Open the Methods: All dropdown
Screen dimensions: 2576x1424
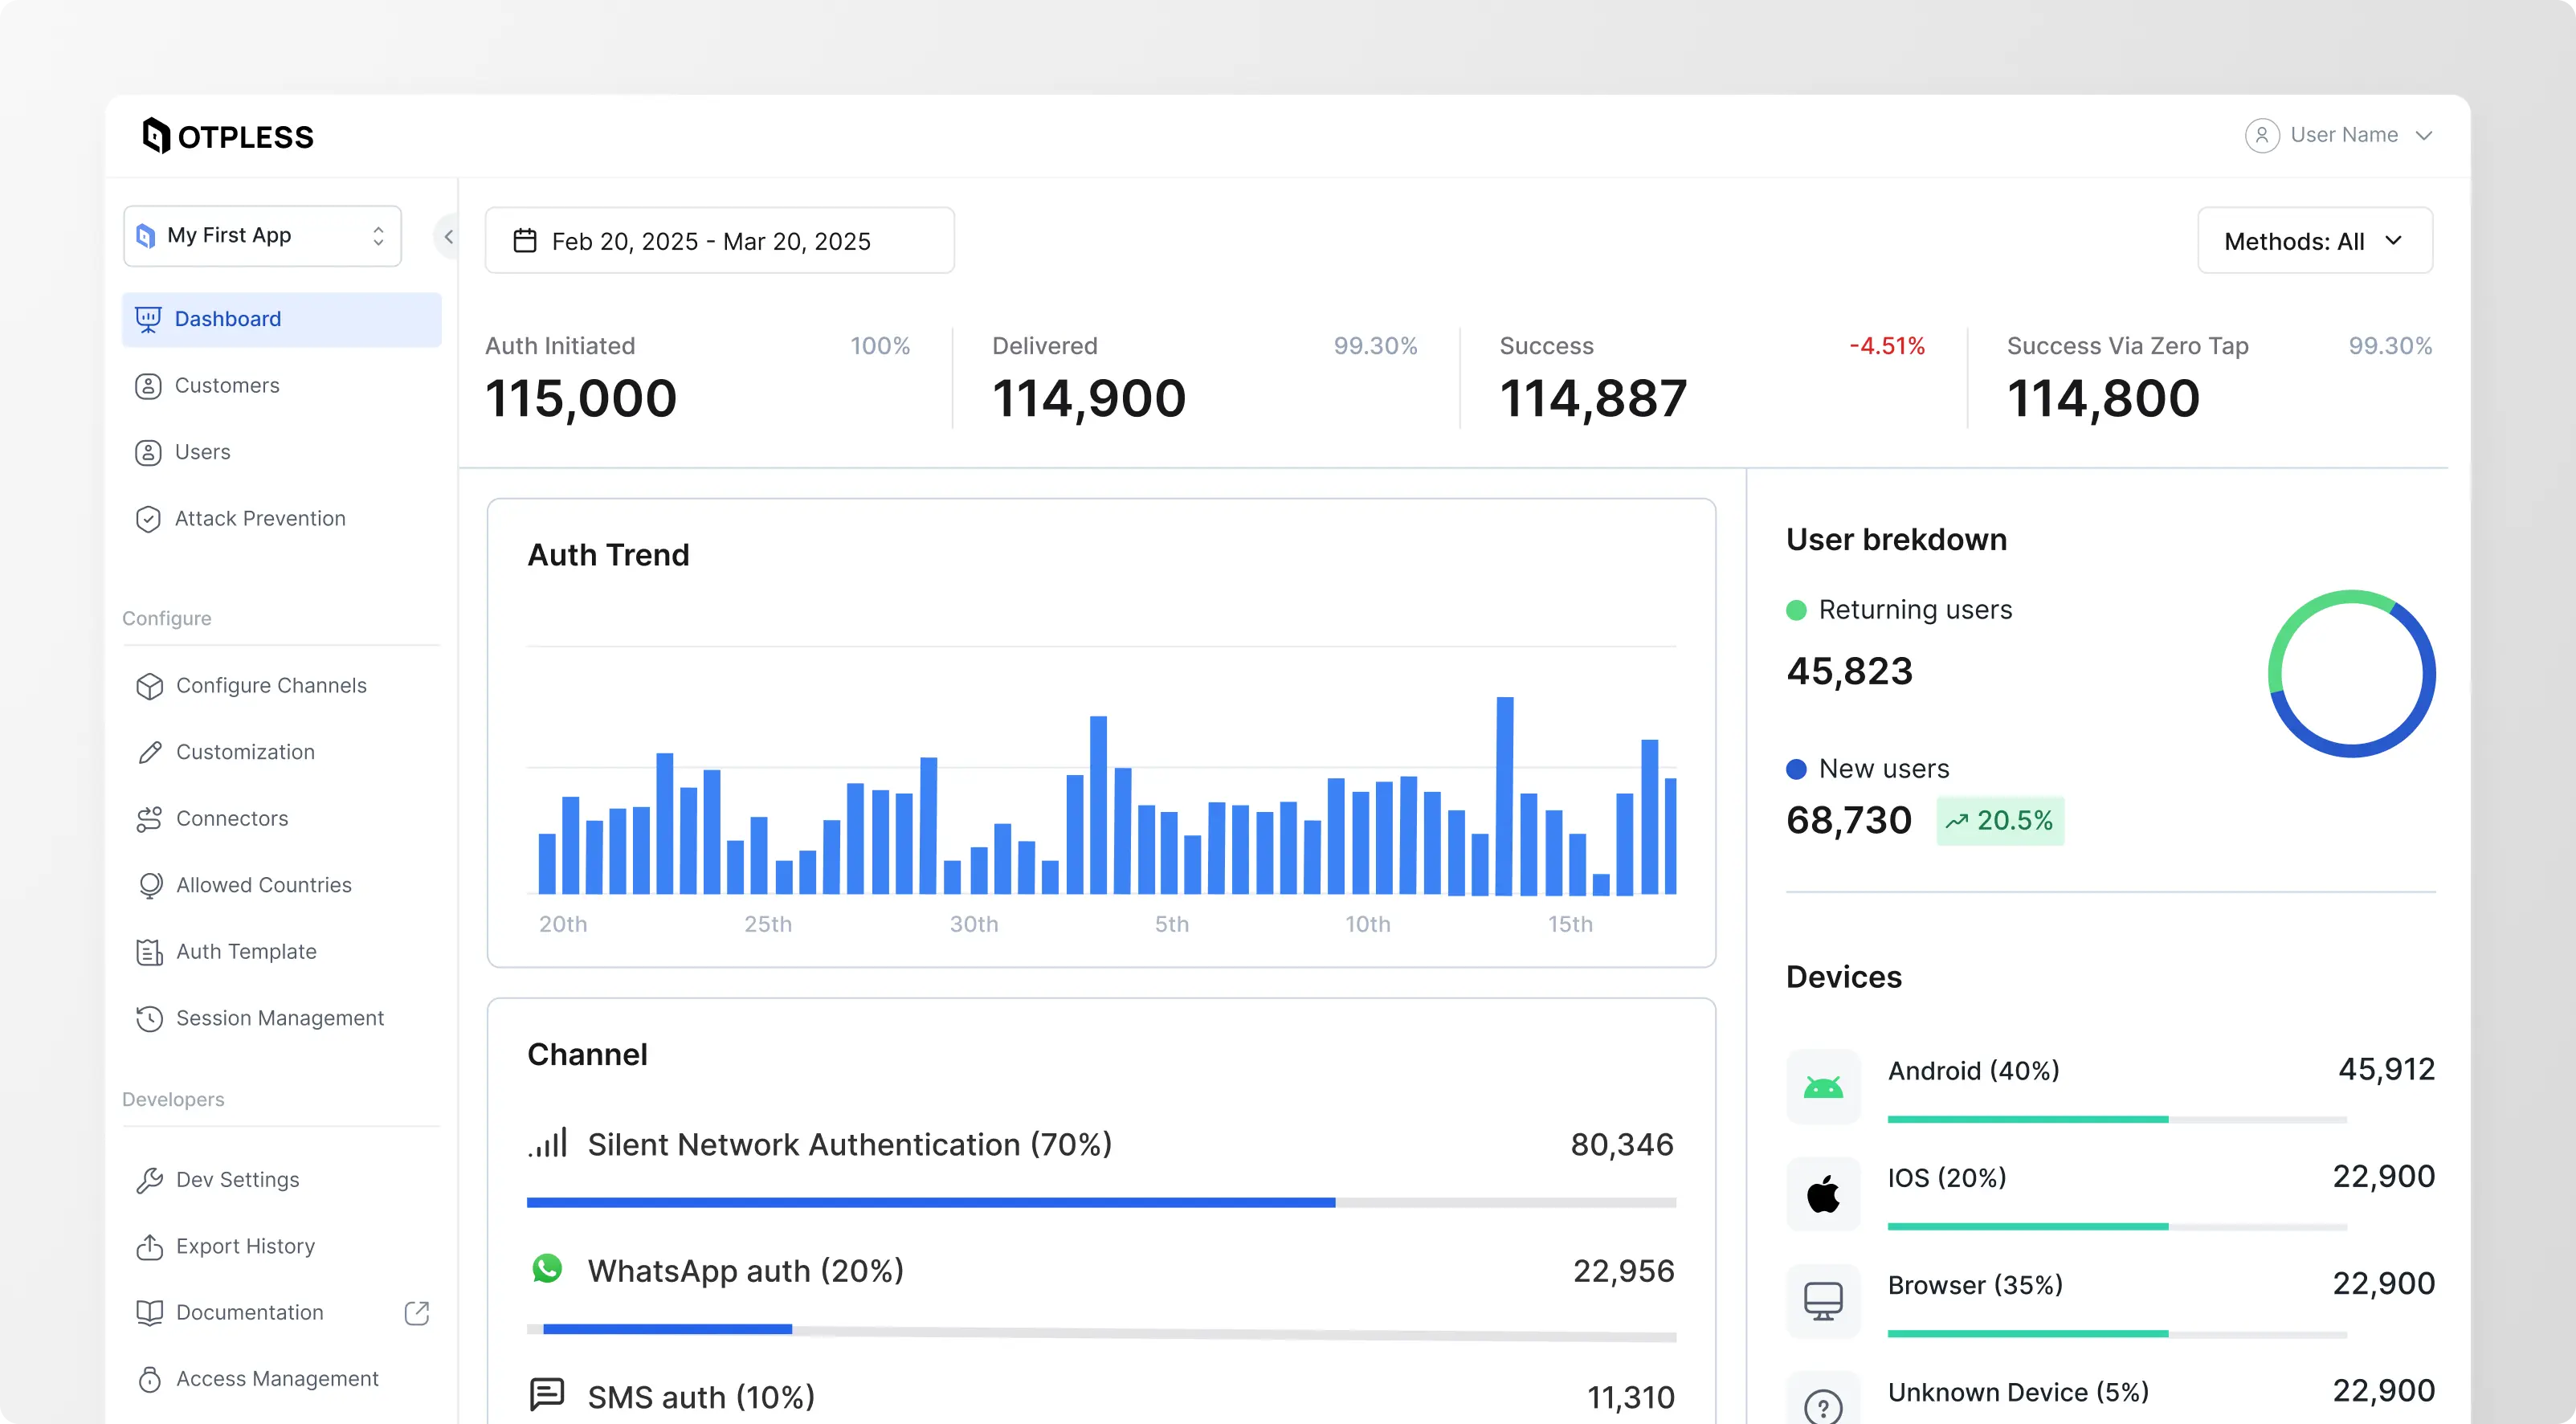[x=2314, y=241]
